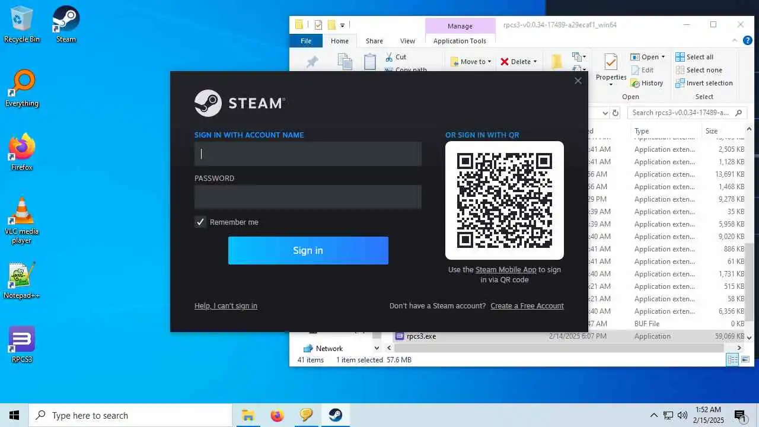Open the Application Tools tab
This screenshot has width=759, height=427.
point(460,41)
